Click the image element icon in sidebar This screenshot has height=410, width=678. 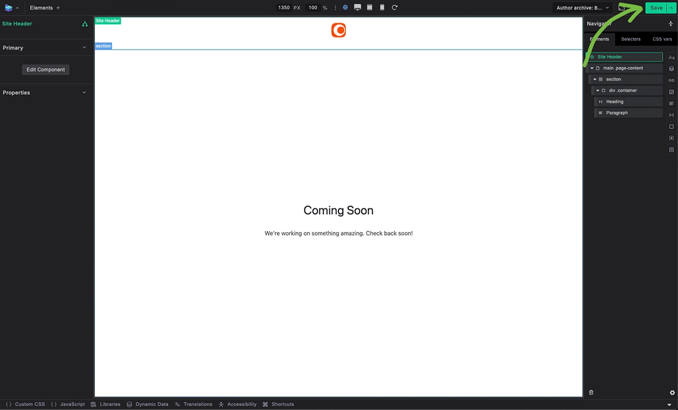click(x=671, y=91)
